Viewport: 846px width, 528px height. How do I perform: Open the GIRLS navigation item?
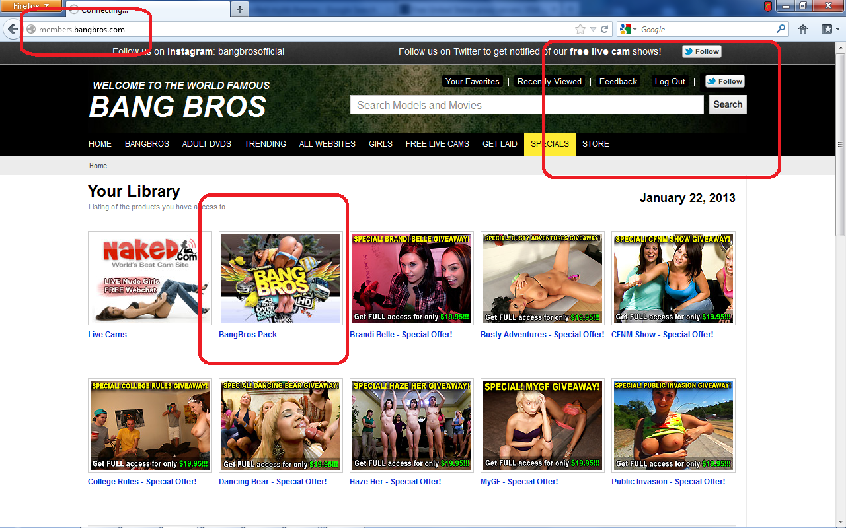(381, 144)
